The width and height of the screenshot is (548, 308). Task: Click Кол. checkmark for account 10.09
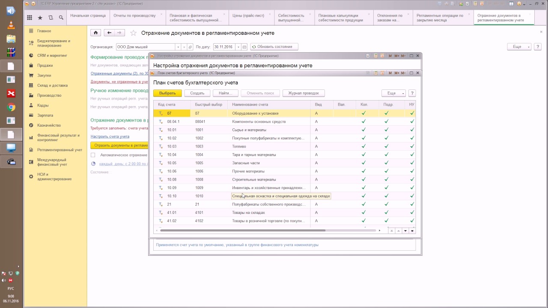point(363,188)
